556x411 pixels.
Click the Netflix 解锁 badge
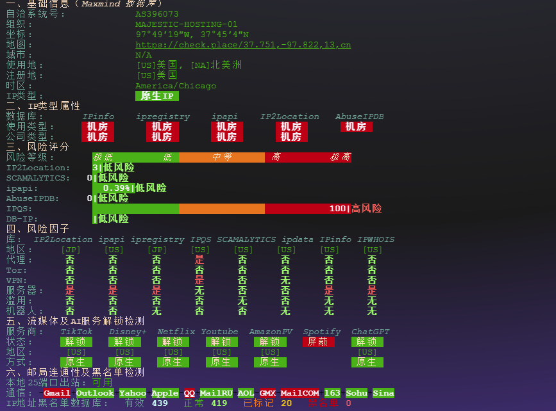coord(173,342)
